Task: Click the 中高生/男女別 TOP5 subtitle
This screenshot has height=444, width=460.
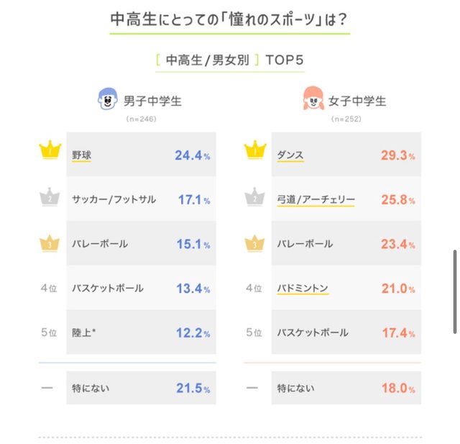Action: click(230, 60)
